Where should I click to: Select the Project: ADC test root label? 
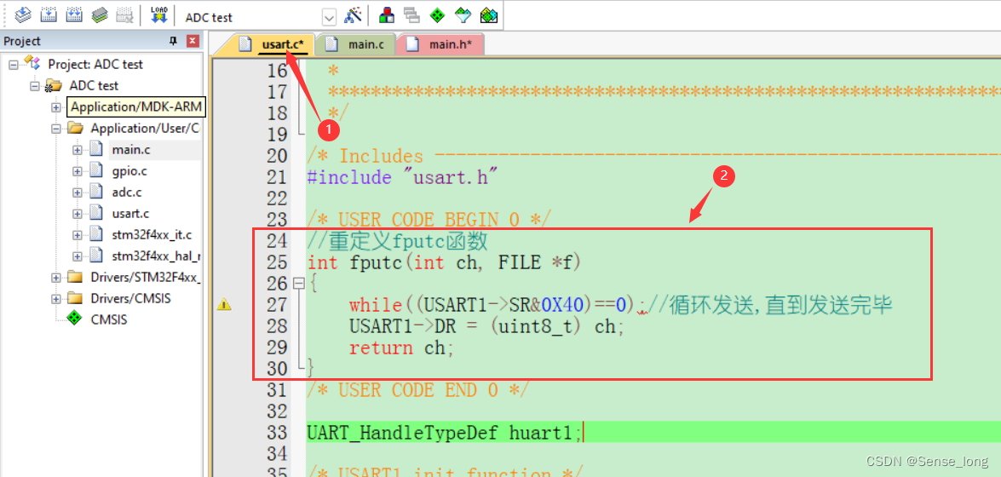click(x=95, y=65)
